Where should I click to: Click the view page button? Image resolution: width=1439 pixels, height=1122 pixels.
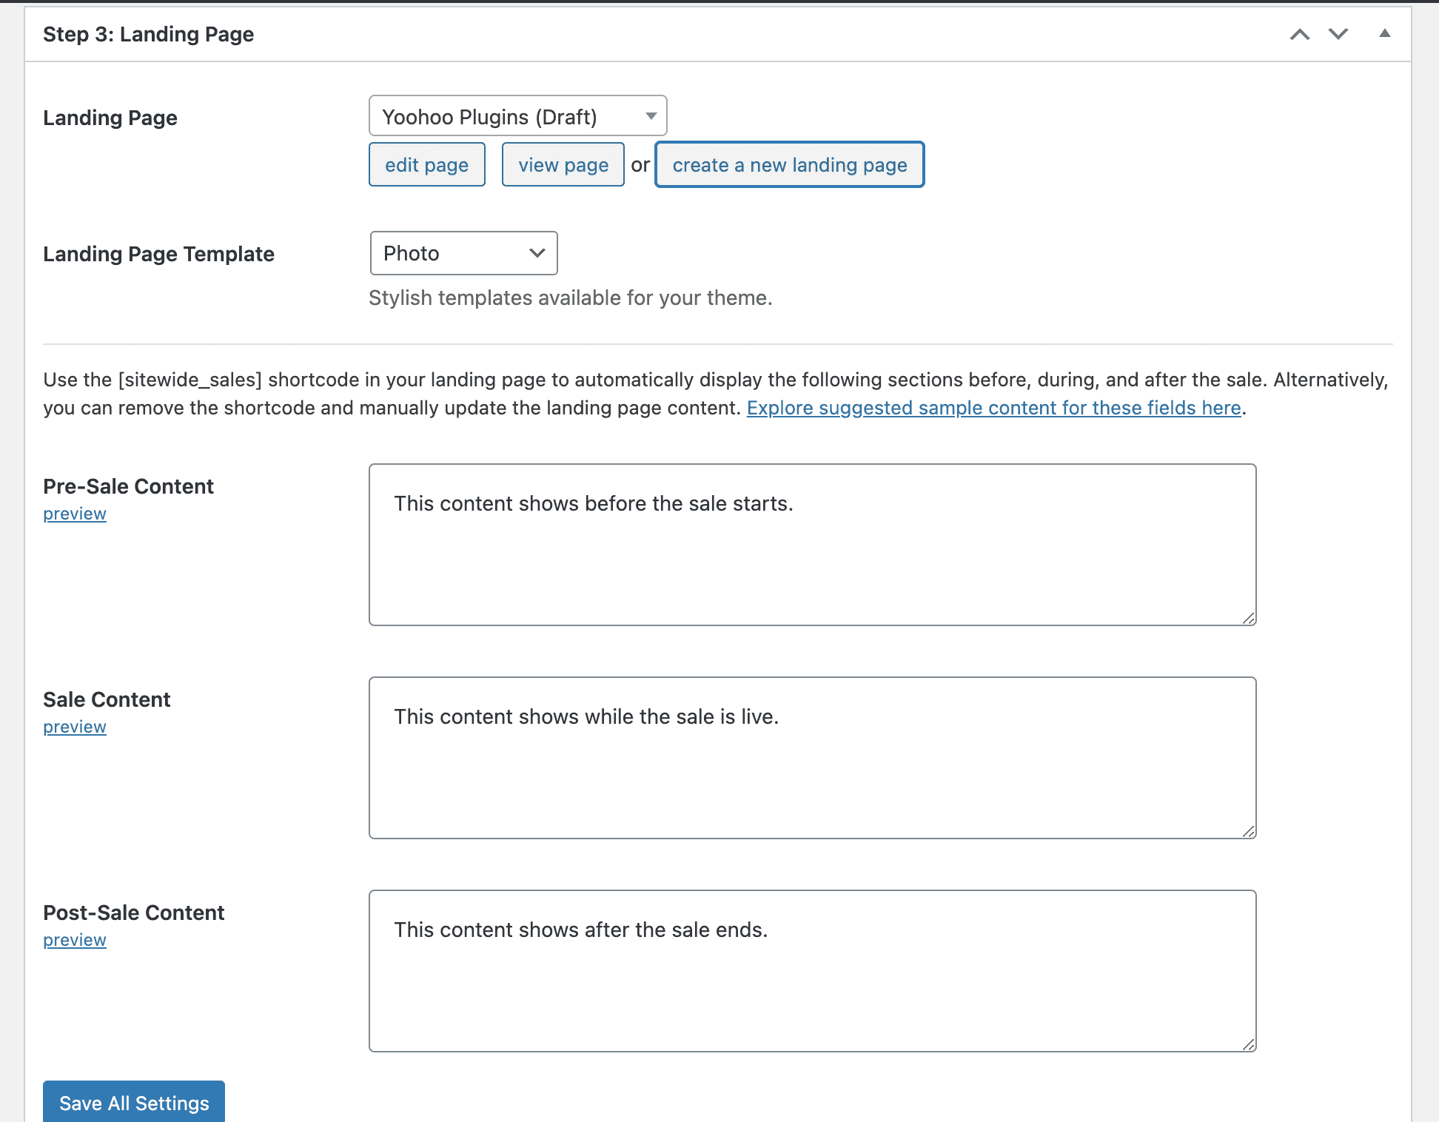point(563,164)
